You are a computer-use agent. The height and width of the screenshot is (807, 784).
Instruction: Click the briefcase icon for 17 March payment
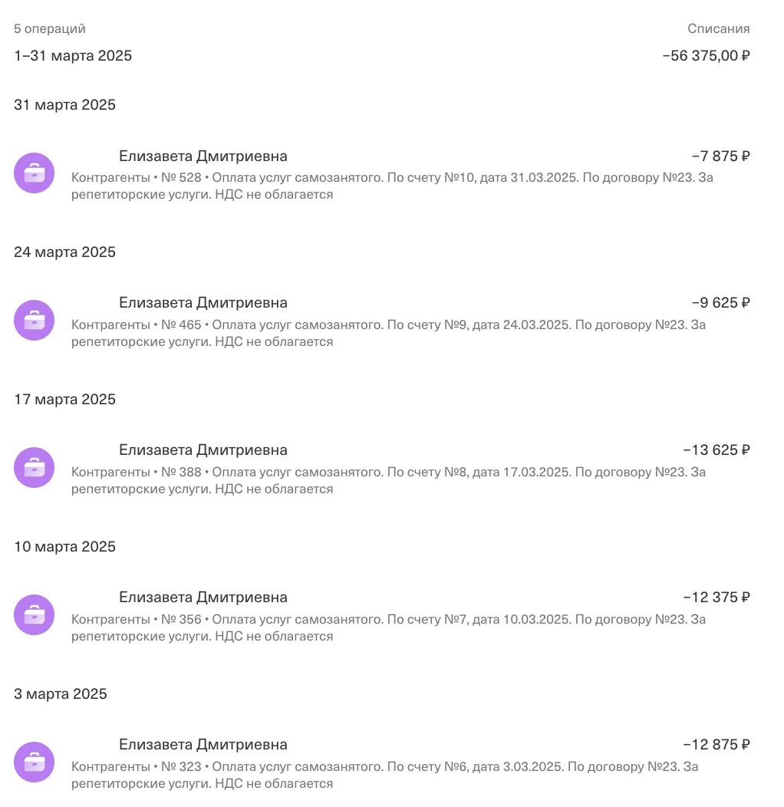click(x=34, y=467)
